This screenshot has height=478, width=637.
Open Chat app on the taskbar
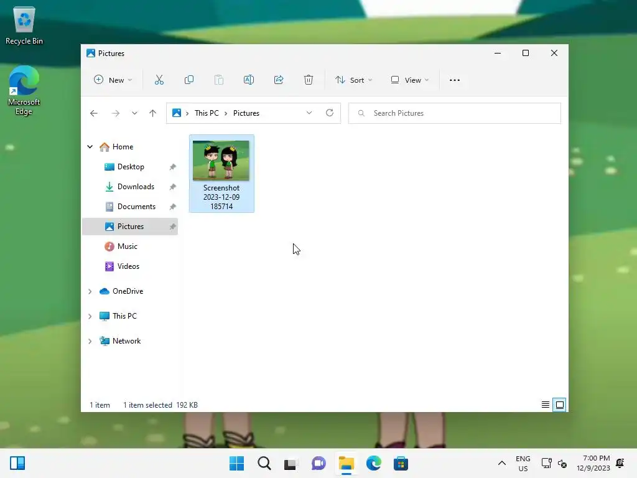tap(318, 463)
